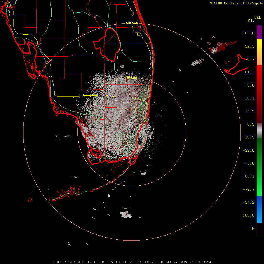The image size is (264, 264).
Task: Click the gray echo blob south of the Keys
Action: (x=126, y=215)
